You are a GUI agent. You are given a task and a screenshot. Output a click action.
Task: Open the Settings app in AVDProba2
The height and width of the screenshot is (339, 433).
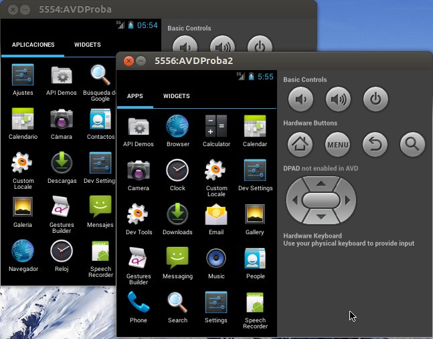[216, 308]
